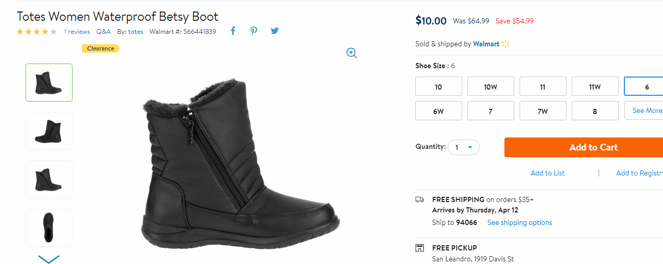The height and width of the screenshot is (264, 663).
Task: Pick shoe size 11
Action: point(543,86)
